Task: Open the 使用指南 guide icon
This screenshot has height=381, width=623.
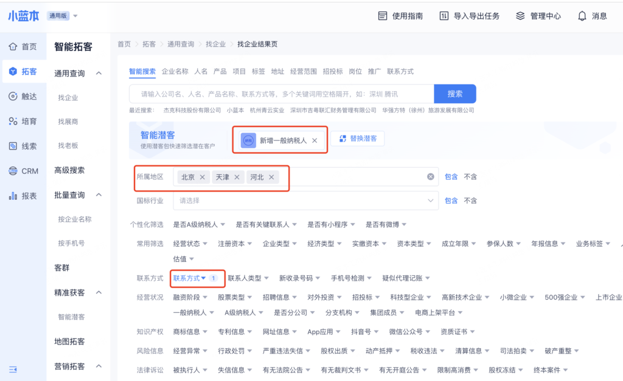Action: pyautogui.click(x=382, y=16)
